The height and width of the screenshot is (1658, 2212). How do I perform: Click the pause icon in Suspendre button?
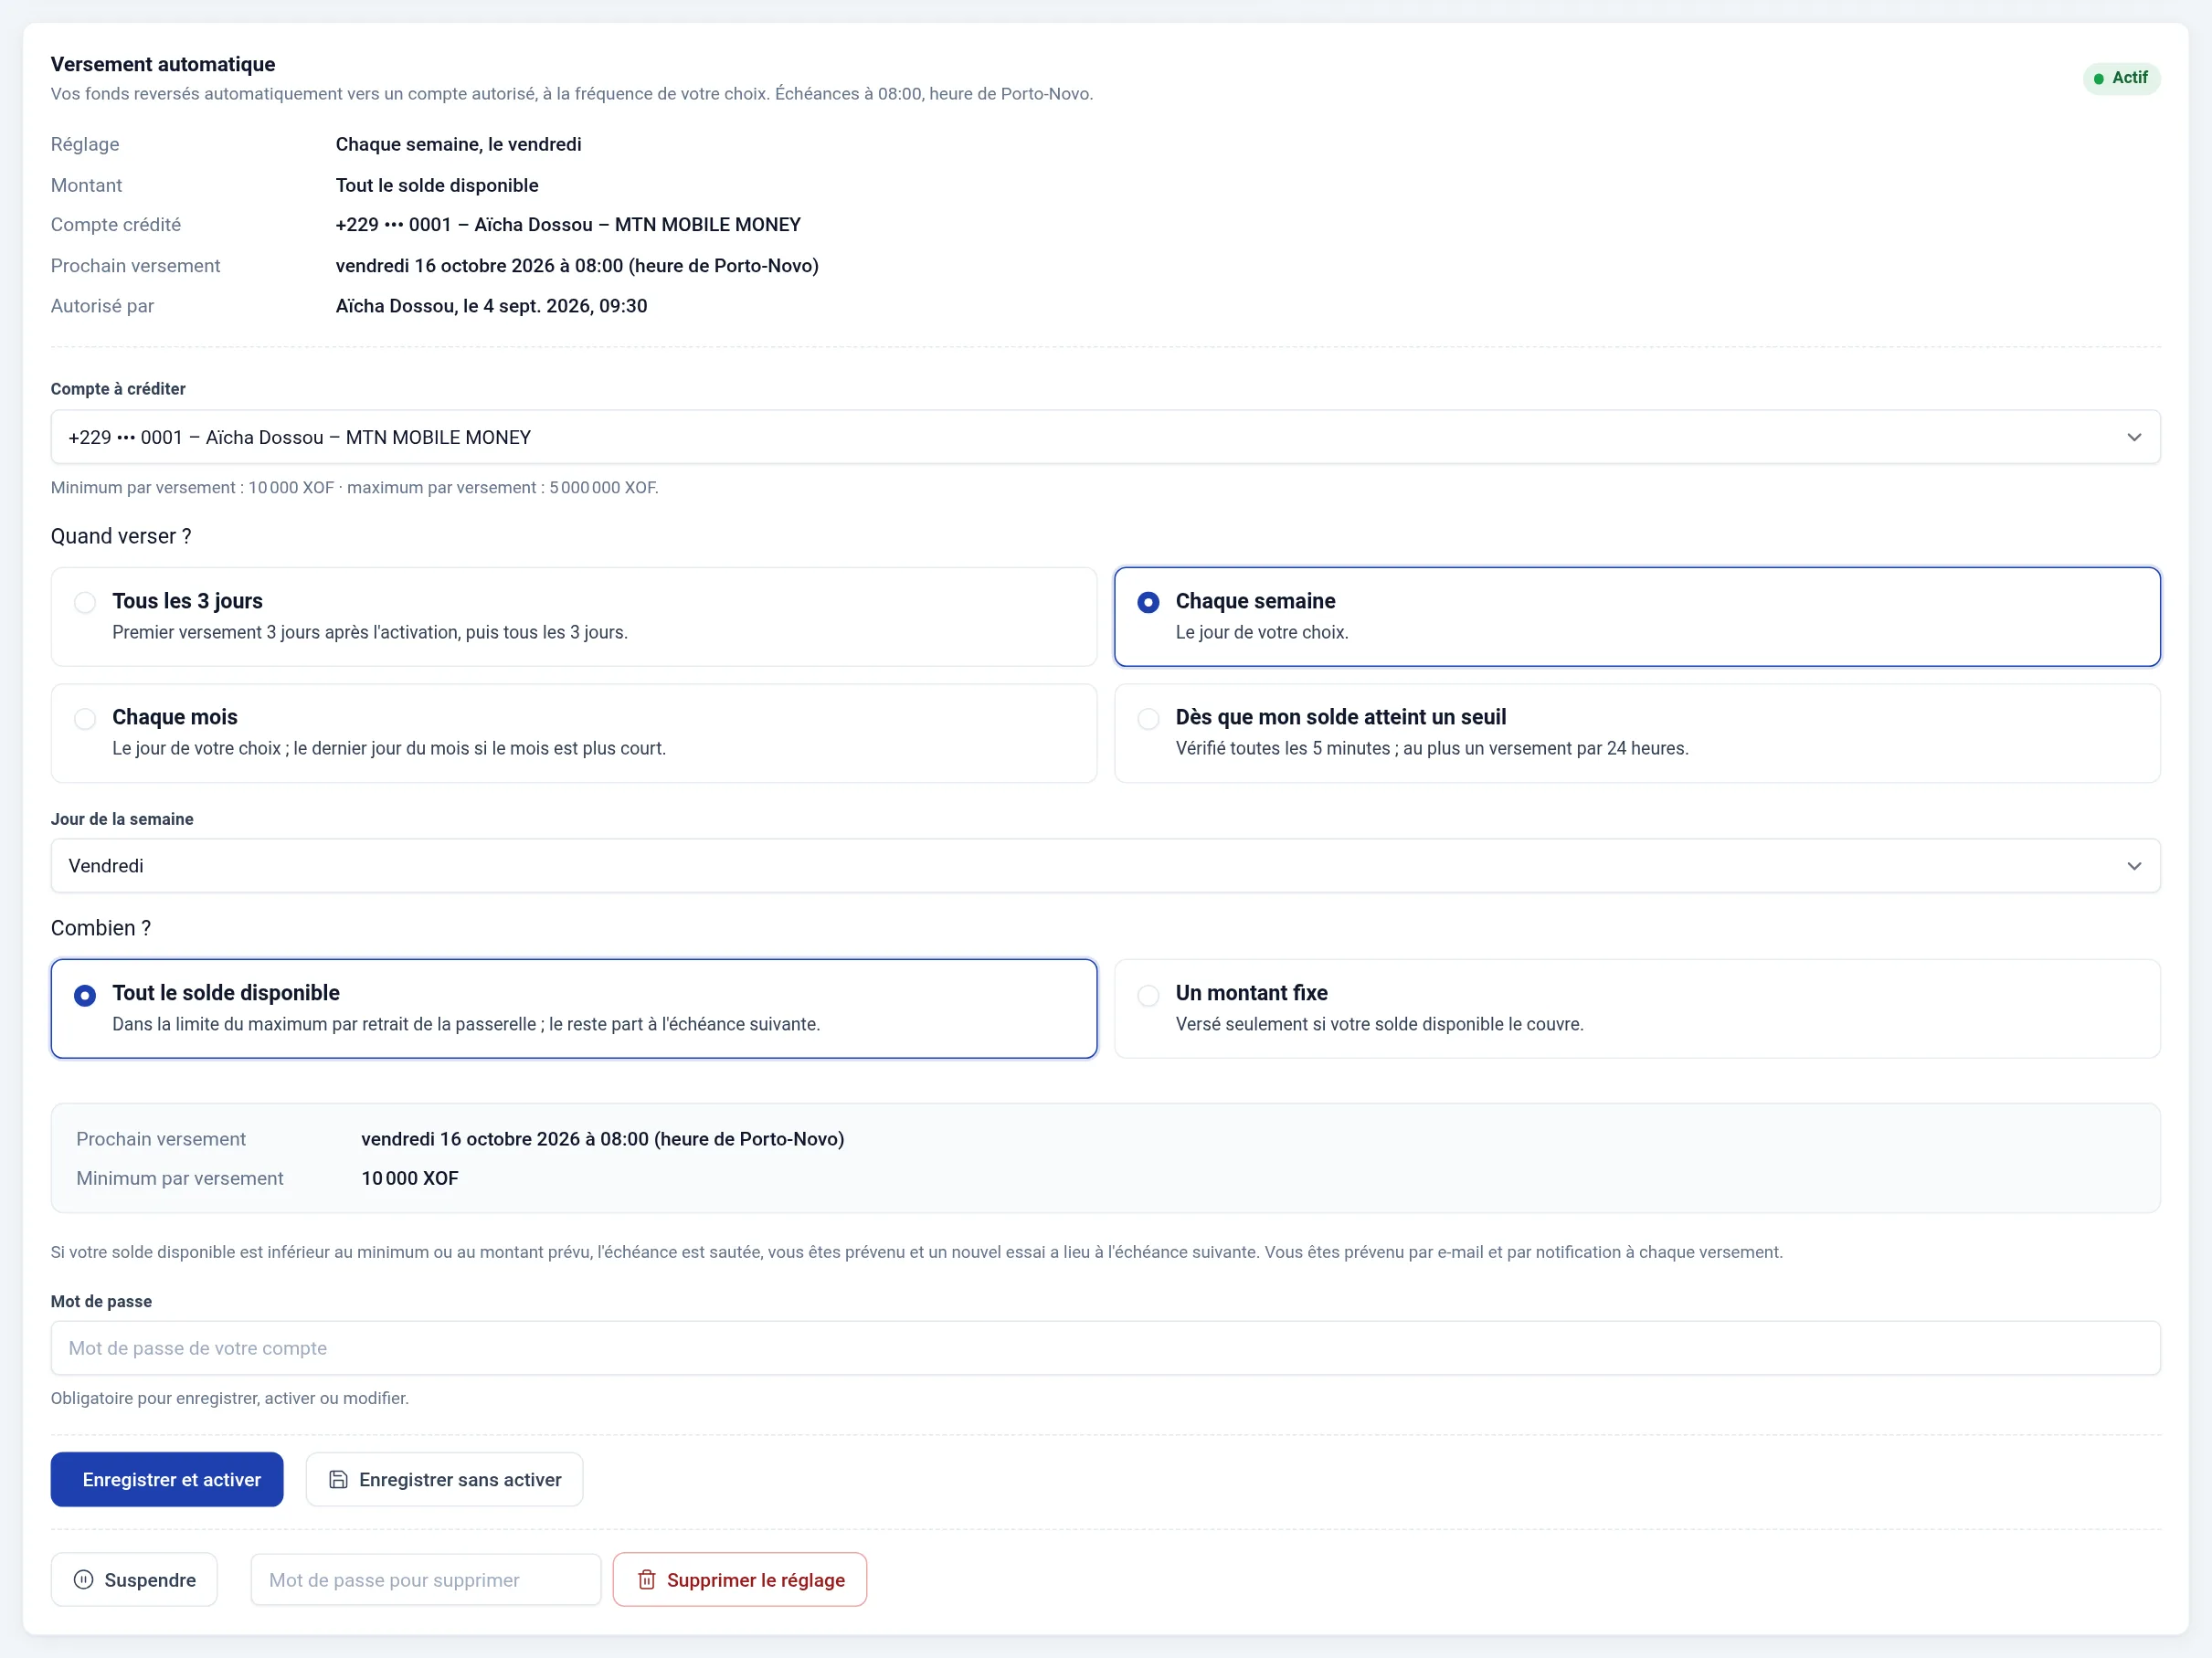point(84,1579)
